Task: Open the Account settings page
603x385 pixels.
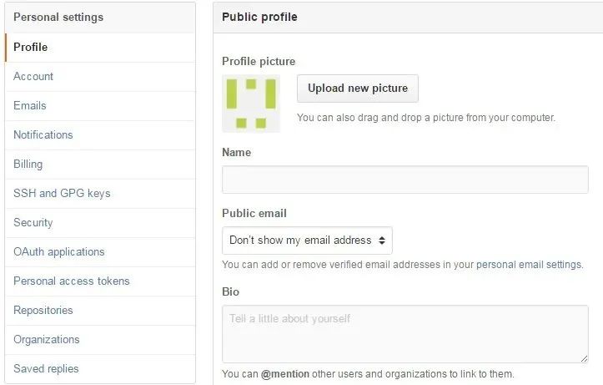Action: tap(33, 77)
